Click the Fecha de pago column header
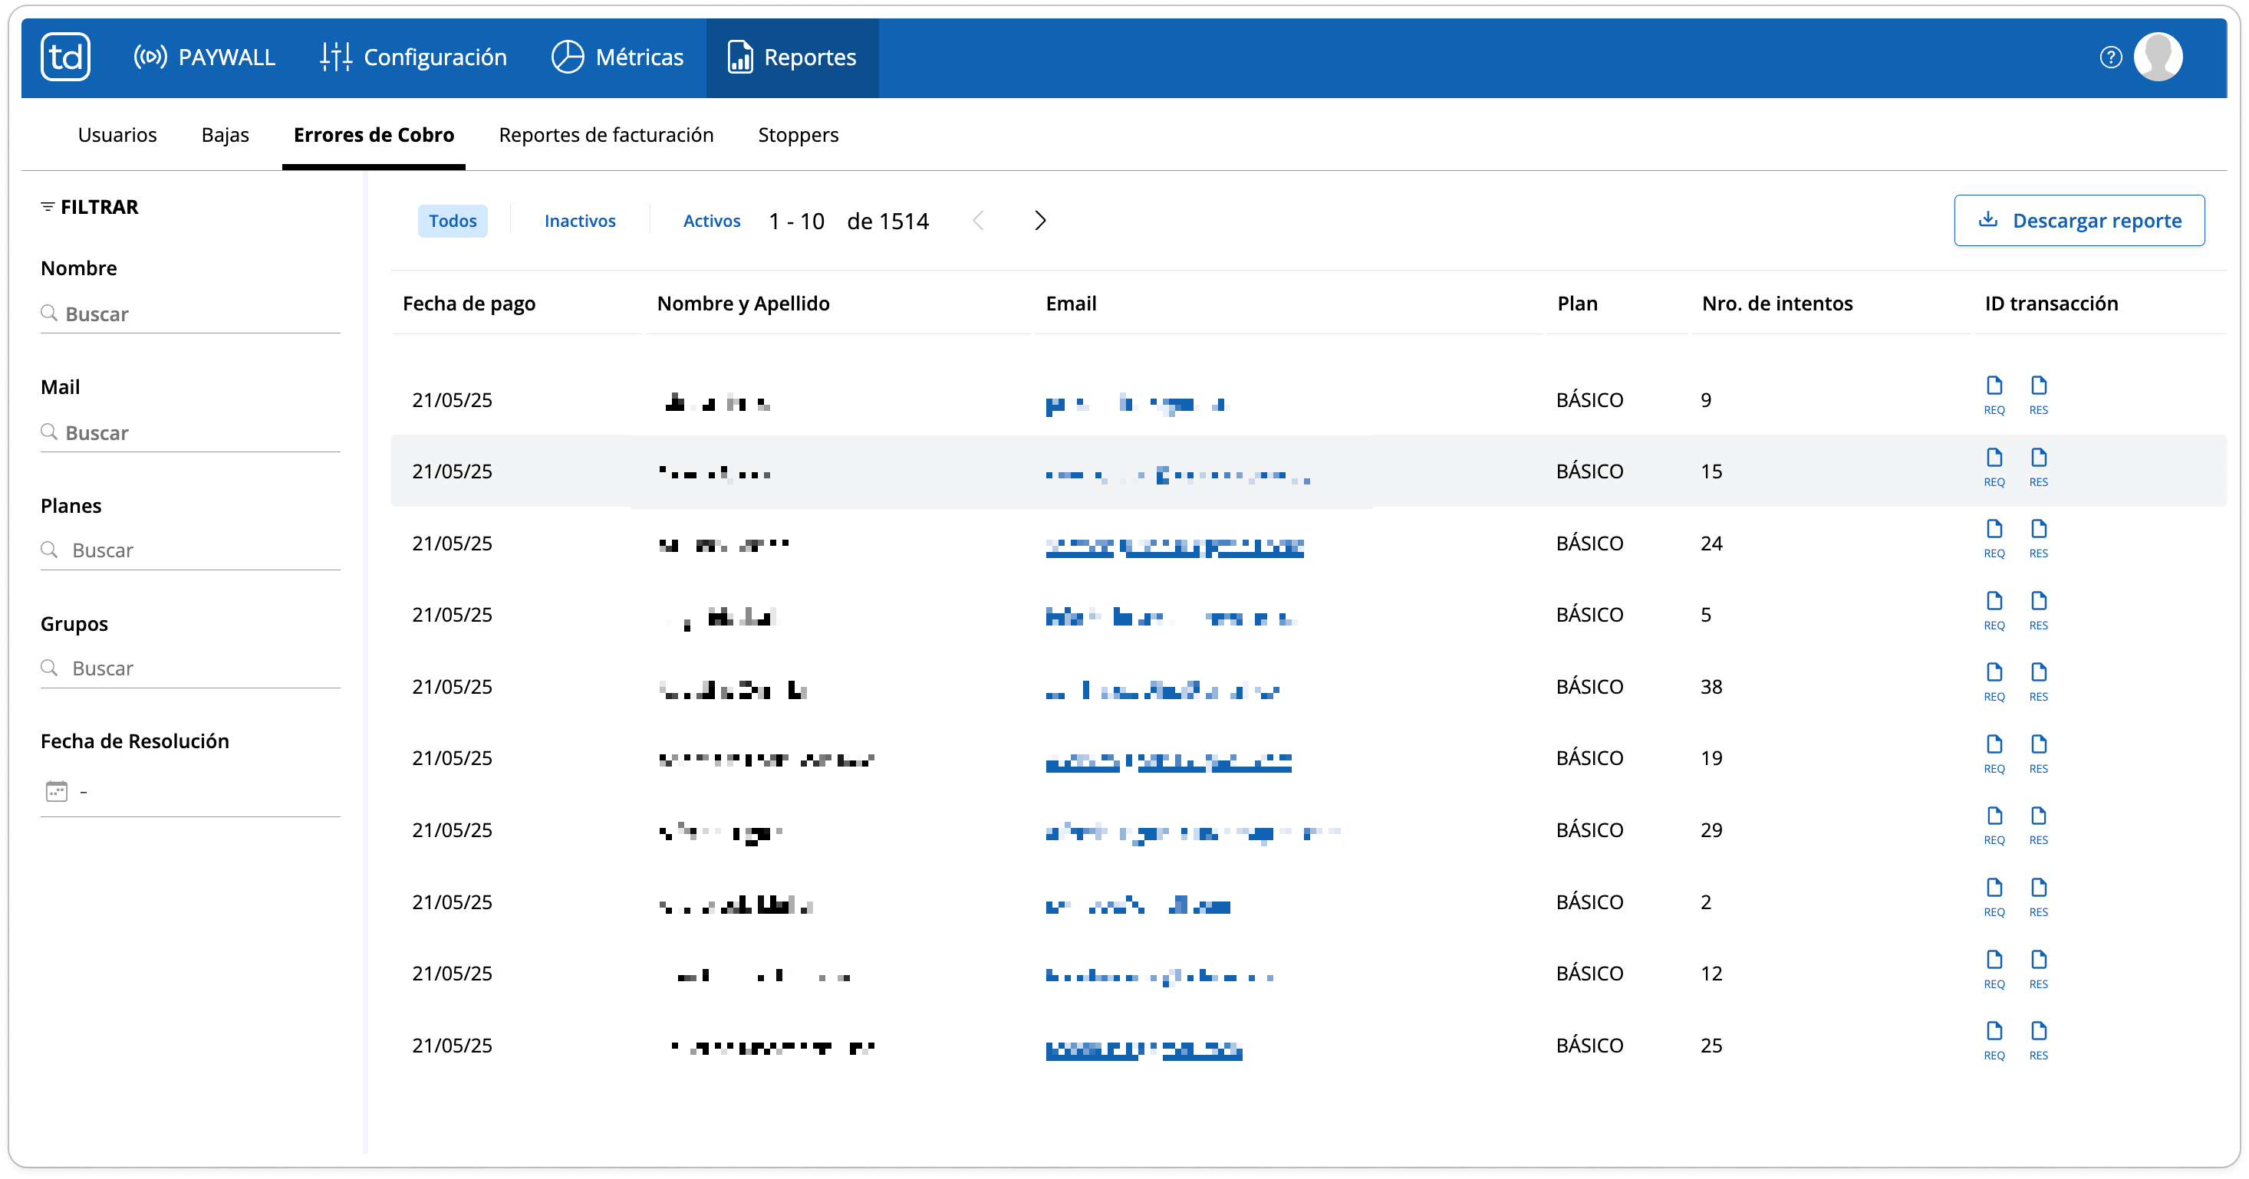Screen dimensions: 2249x1179 pyautogui.click(x=469, y=304)
